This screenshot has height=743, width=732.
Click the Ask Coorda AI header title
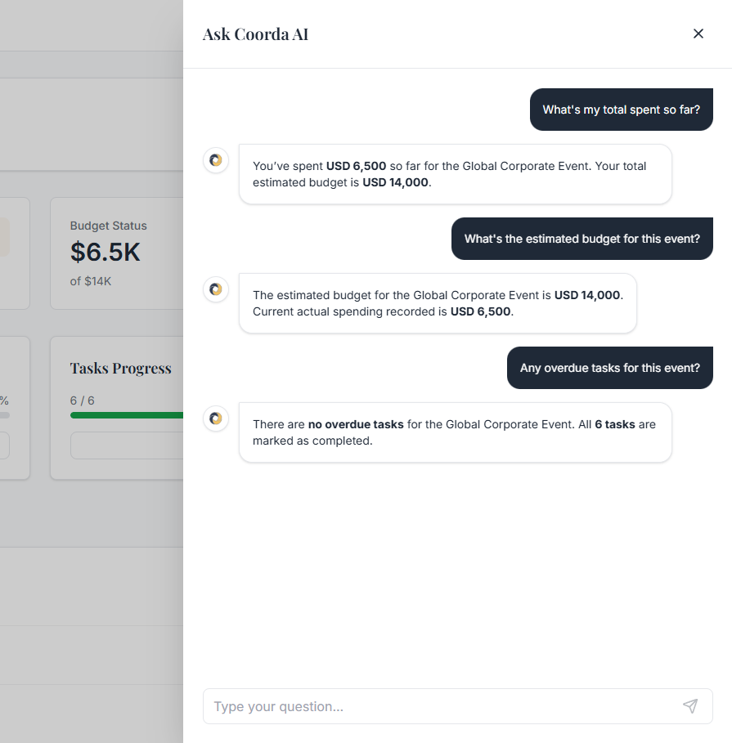click(255, 34)
